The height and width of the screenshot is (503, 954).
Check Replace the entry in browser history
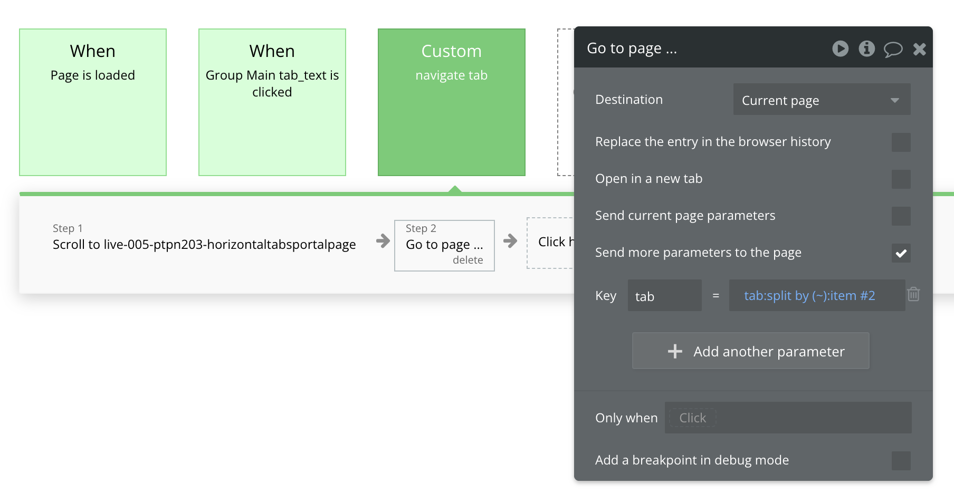pos(901,142)
